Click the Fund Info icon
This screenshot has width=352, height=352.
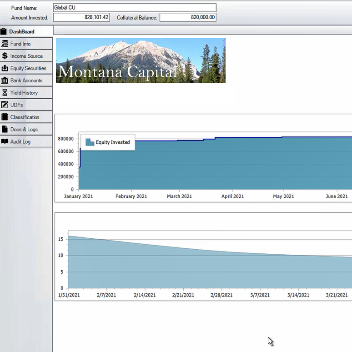[5, 44]
